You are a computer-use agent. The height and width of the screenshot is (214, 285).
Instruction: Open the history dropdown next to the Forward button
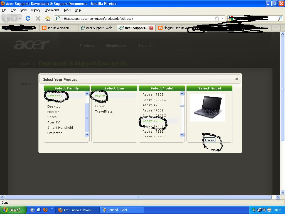20,18
